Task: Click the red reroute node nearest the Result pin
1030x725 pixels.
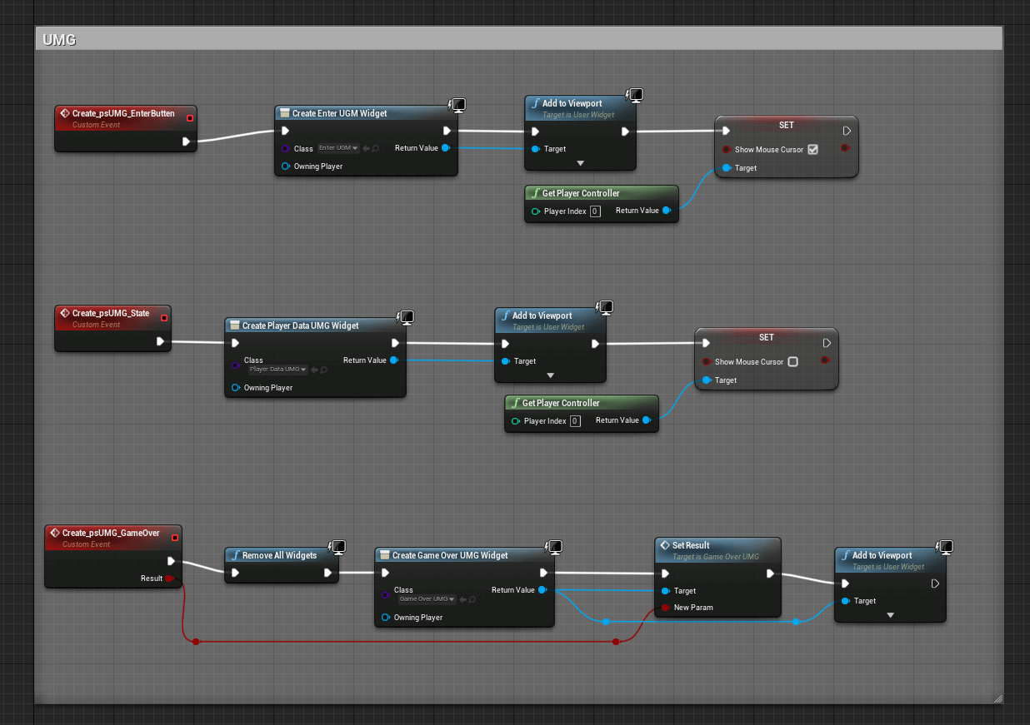Action: click(196, 642)
